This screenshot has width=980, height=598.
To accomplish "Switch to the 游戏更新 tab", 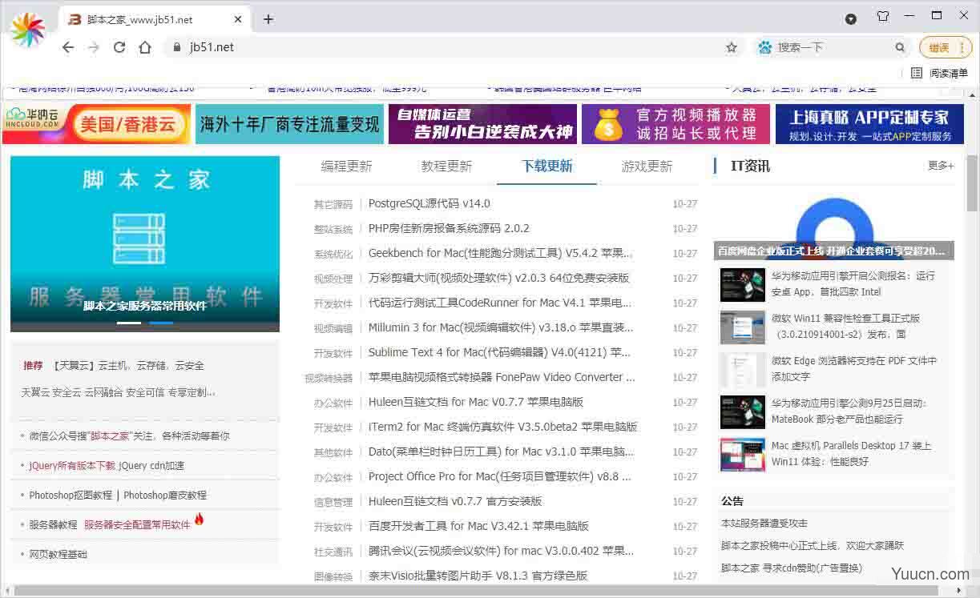I will tap(647, 167).
